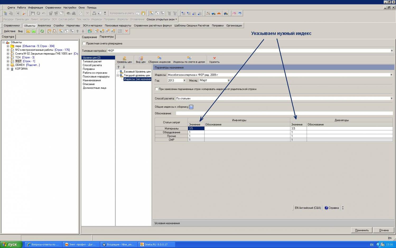Click the blue book icon in top toolbar

point(240,13)
